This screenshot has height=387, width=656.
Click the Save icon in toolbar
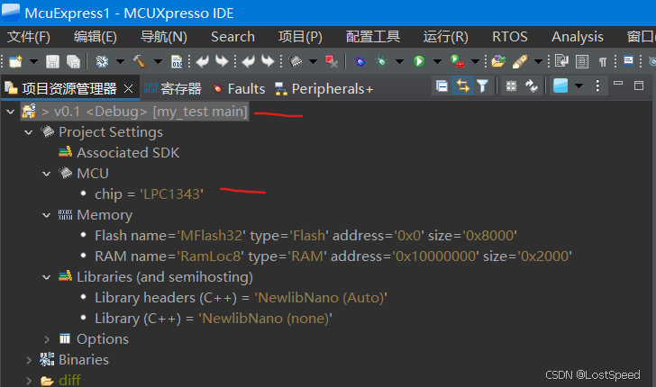(x=52, y=62)
